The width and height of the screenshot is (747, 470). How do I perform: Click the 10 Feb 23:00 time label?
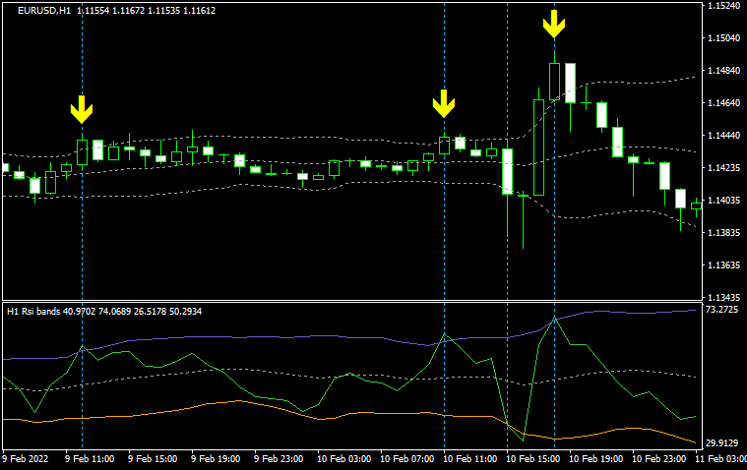[658, 459]
